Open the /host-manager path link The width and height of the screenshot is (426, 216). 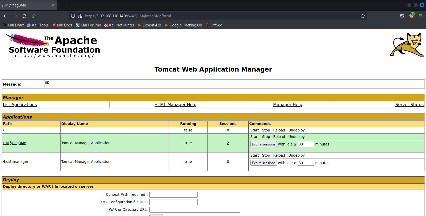[16, 162]
